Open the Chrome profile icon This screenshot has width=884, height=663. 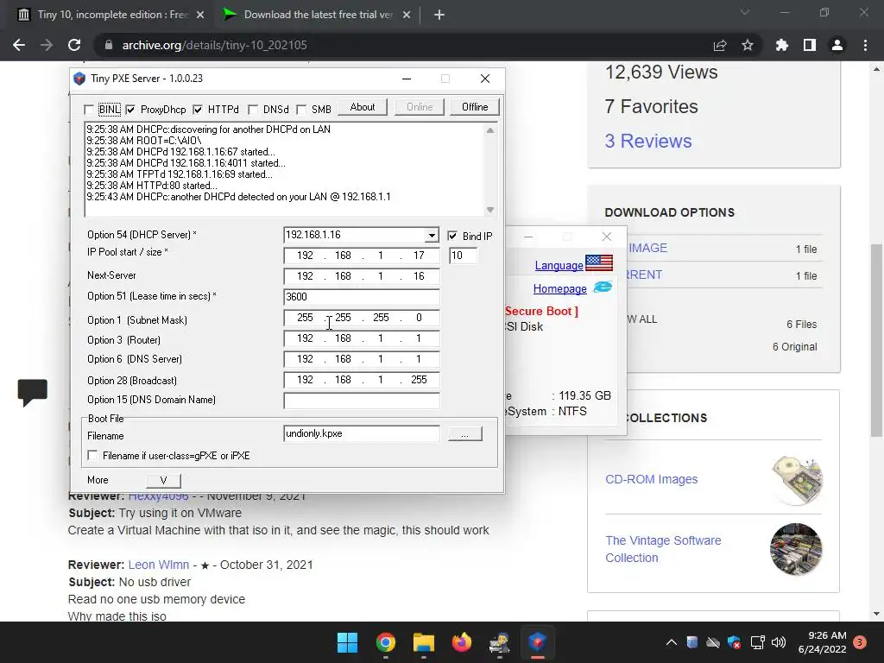pos(837,45)
